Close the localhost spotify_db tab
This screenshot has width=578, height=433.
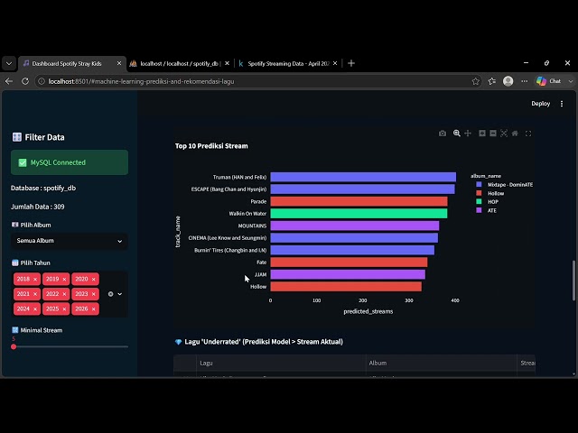click(227, 63)
